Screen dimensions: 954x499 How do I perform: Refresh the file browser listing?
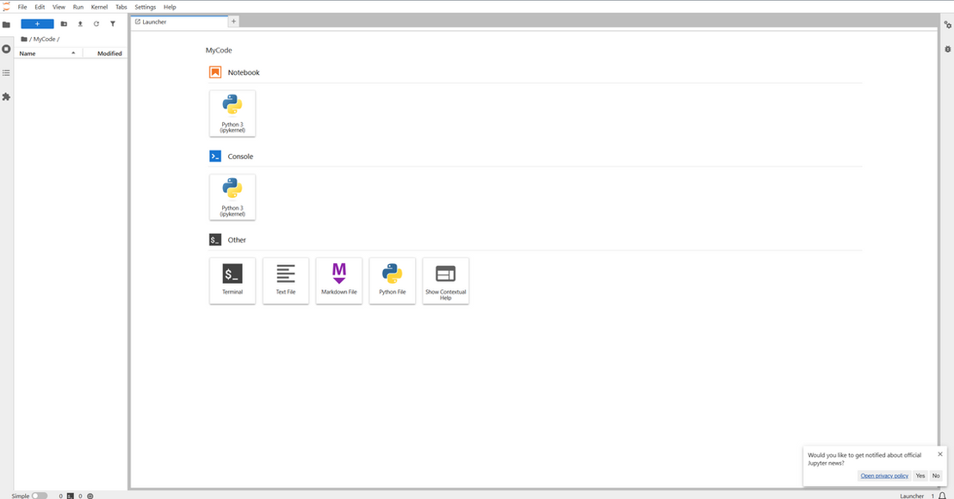(x=96, y=24)
